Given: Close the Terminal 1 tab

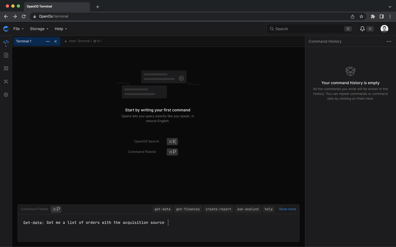Looking at the screenshot, I should click(56, 41).
